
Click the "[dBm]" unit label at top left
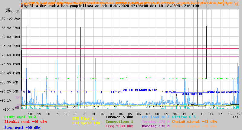pos(8,11)
